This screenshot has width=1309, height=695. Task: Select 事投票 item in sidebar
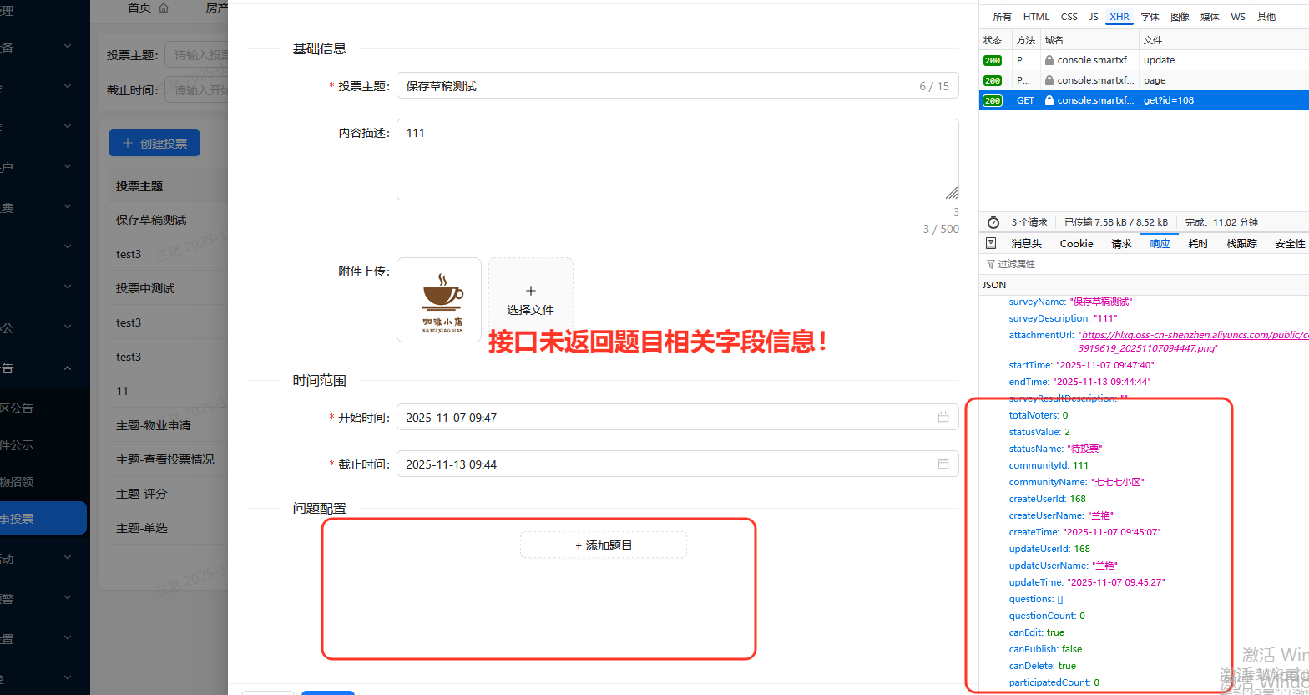(x=43, y=518)
